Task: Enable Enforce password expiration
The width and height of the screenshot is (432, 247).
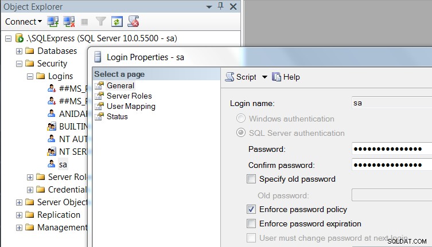Action: 251,224
